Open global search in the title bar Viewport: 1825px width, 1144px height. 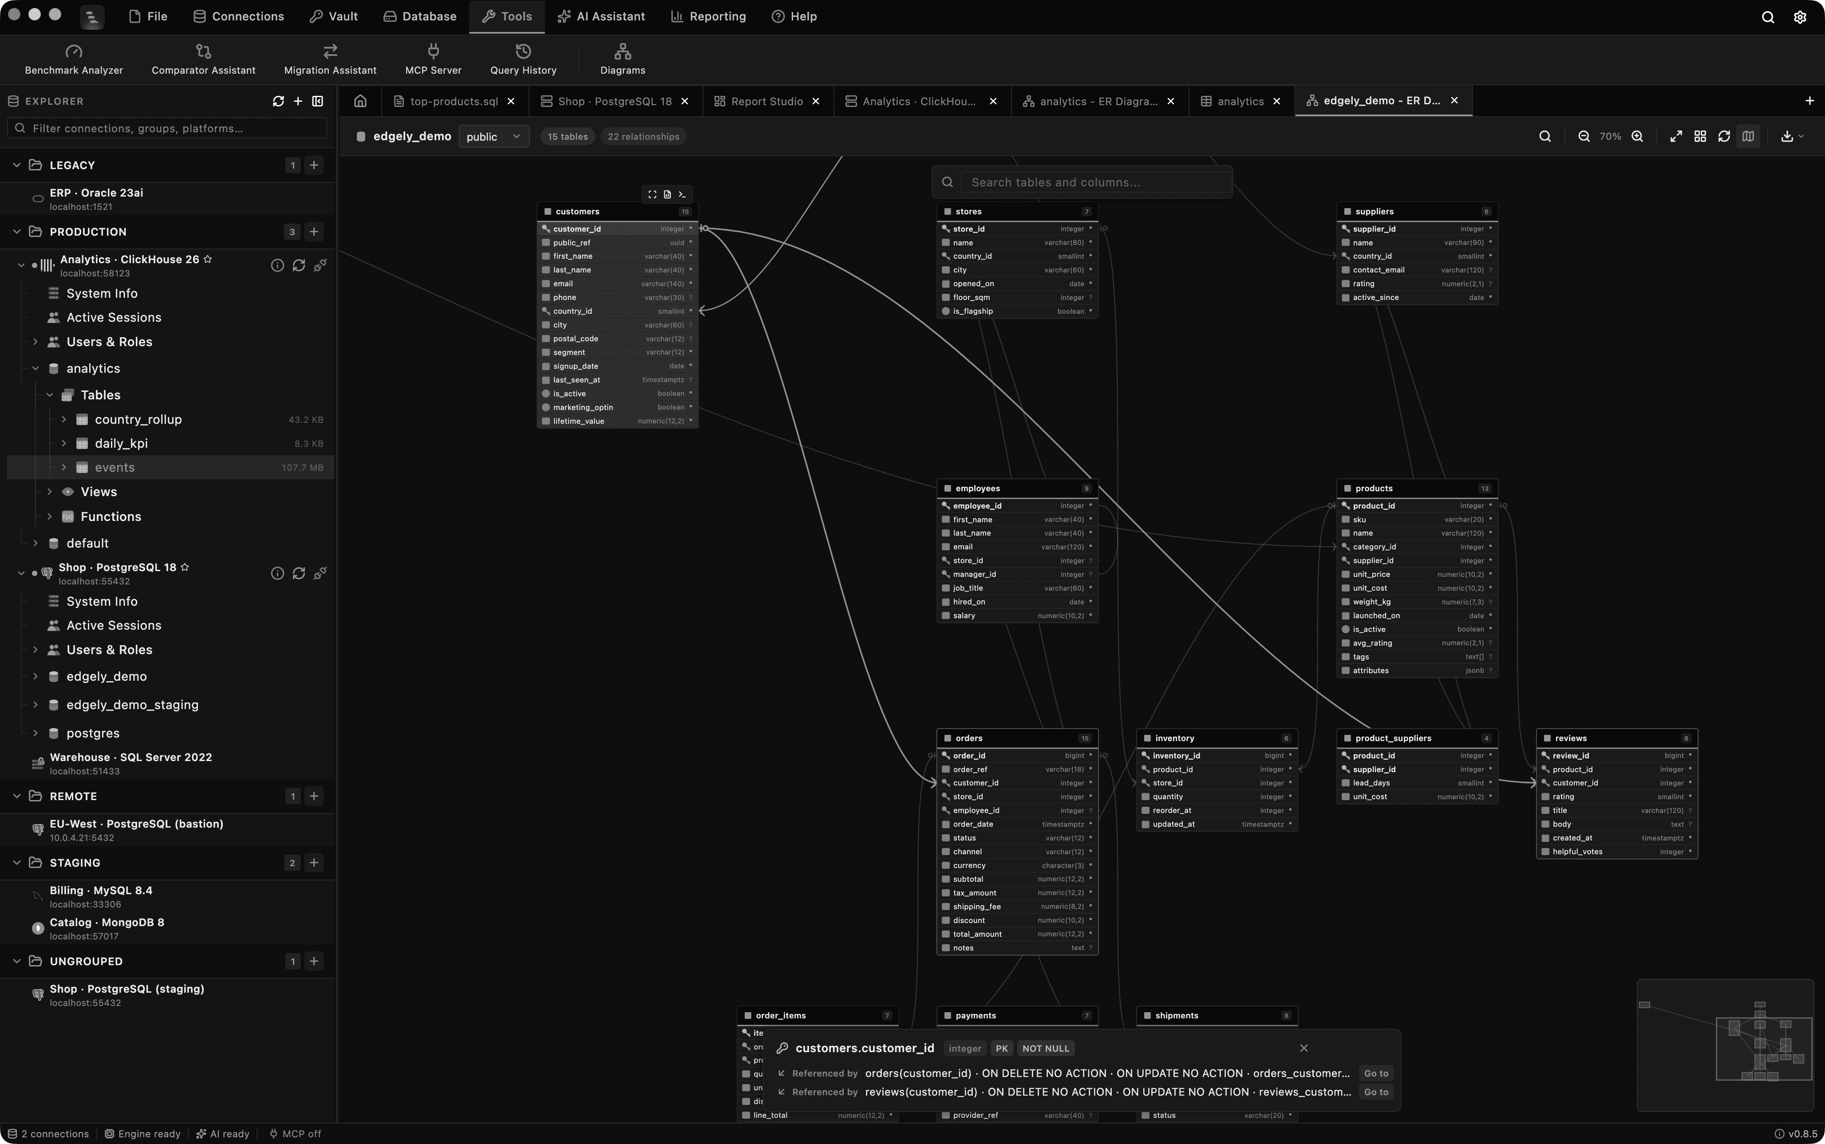[1767, 17]
